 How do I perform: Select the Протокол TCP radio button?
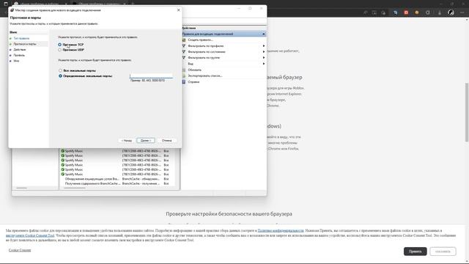(60, 45)
